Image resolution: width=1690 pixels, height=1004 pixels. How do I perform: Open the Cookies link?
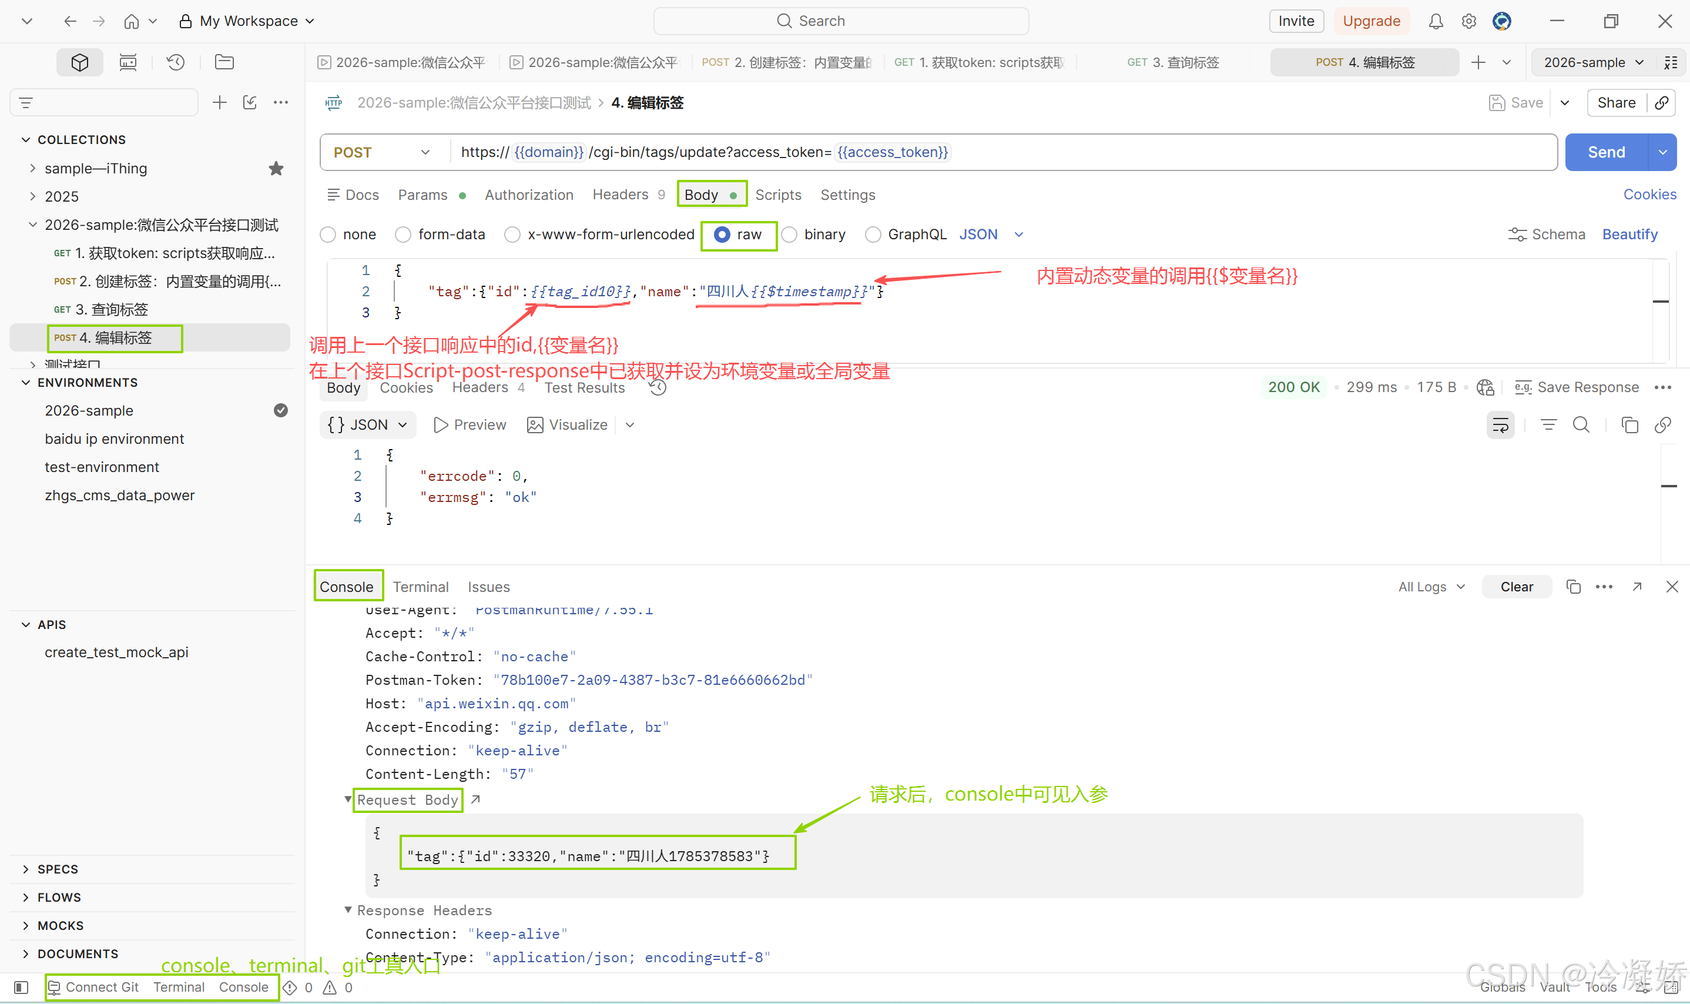(x=1650, y=195)
